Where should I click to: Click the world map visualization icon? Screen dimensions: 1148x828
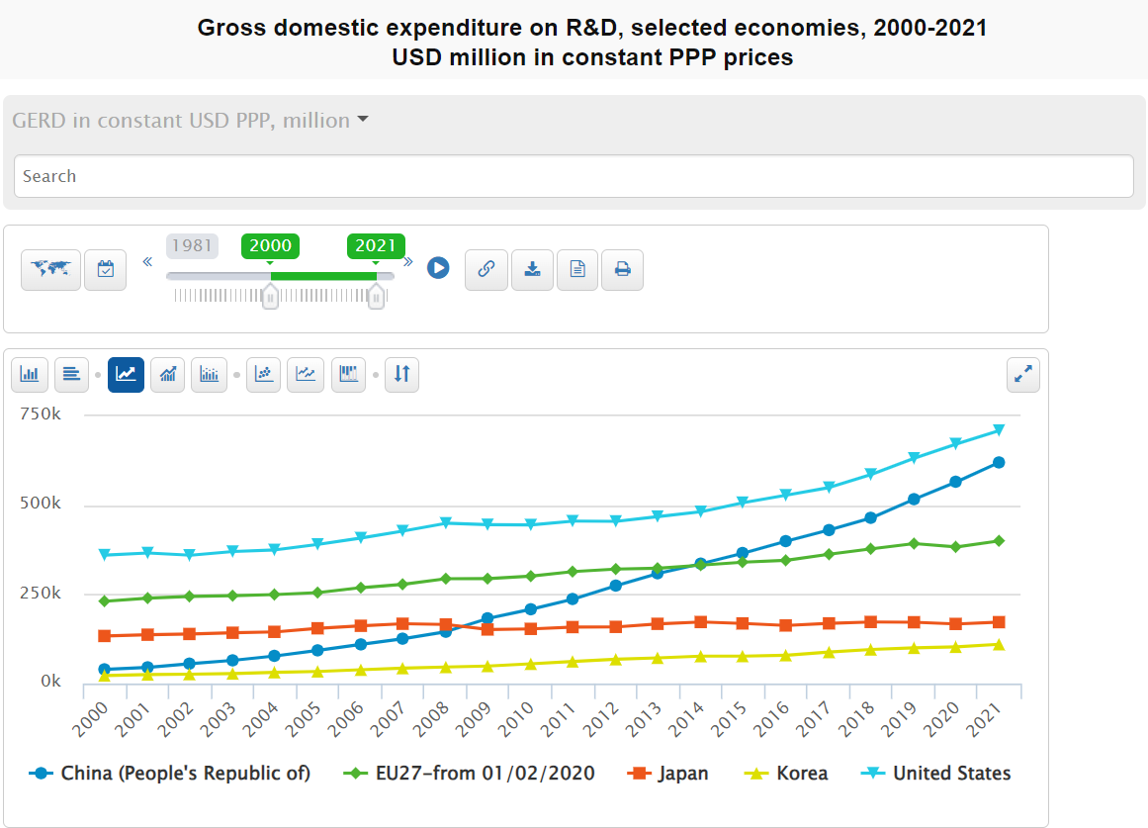[x=50, y=268]
